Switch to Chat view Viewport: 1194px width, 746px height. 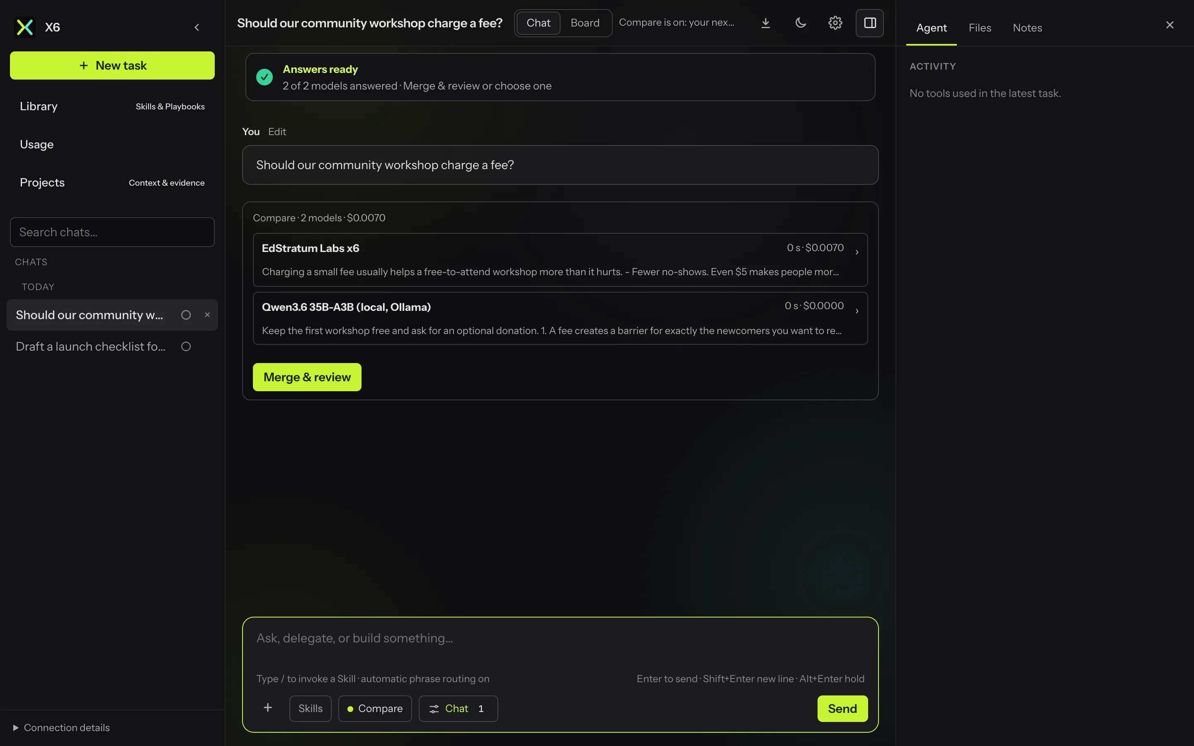click(538, 23)
